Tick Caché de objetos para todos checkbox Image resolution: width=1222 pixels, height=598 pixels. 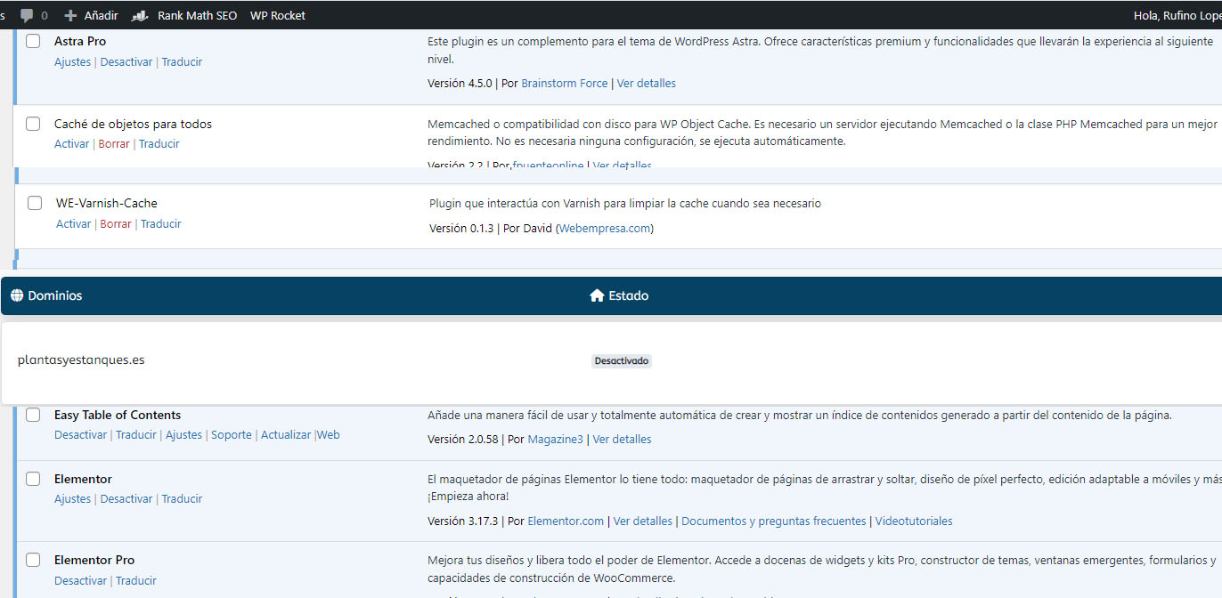pos(33,124)
